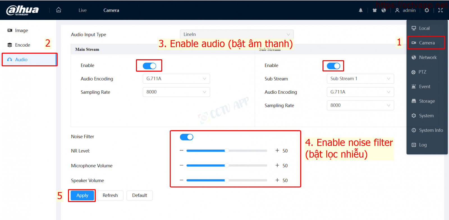Open the alarm bell notifications
The height and width of the screenshot is (220, 449).
tap(361, 10)
